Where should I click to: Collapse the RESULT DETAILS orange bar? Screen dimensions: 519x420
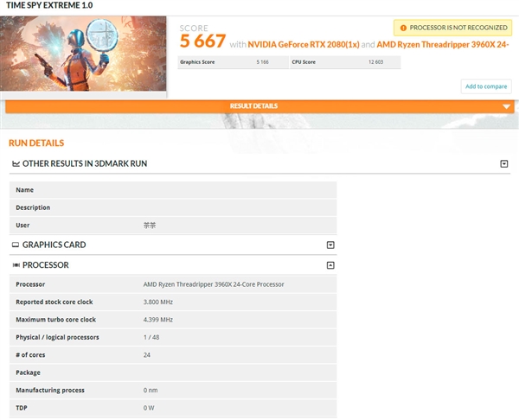pos(259,106)
